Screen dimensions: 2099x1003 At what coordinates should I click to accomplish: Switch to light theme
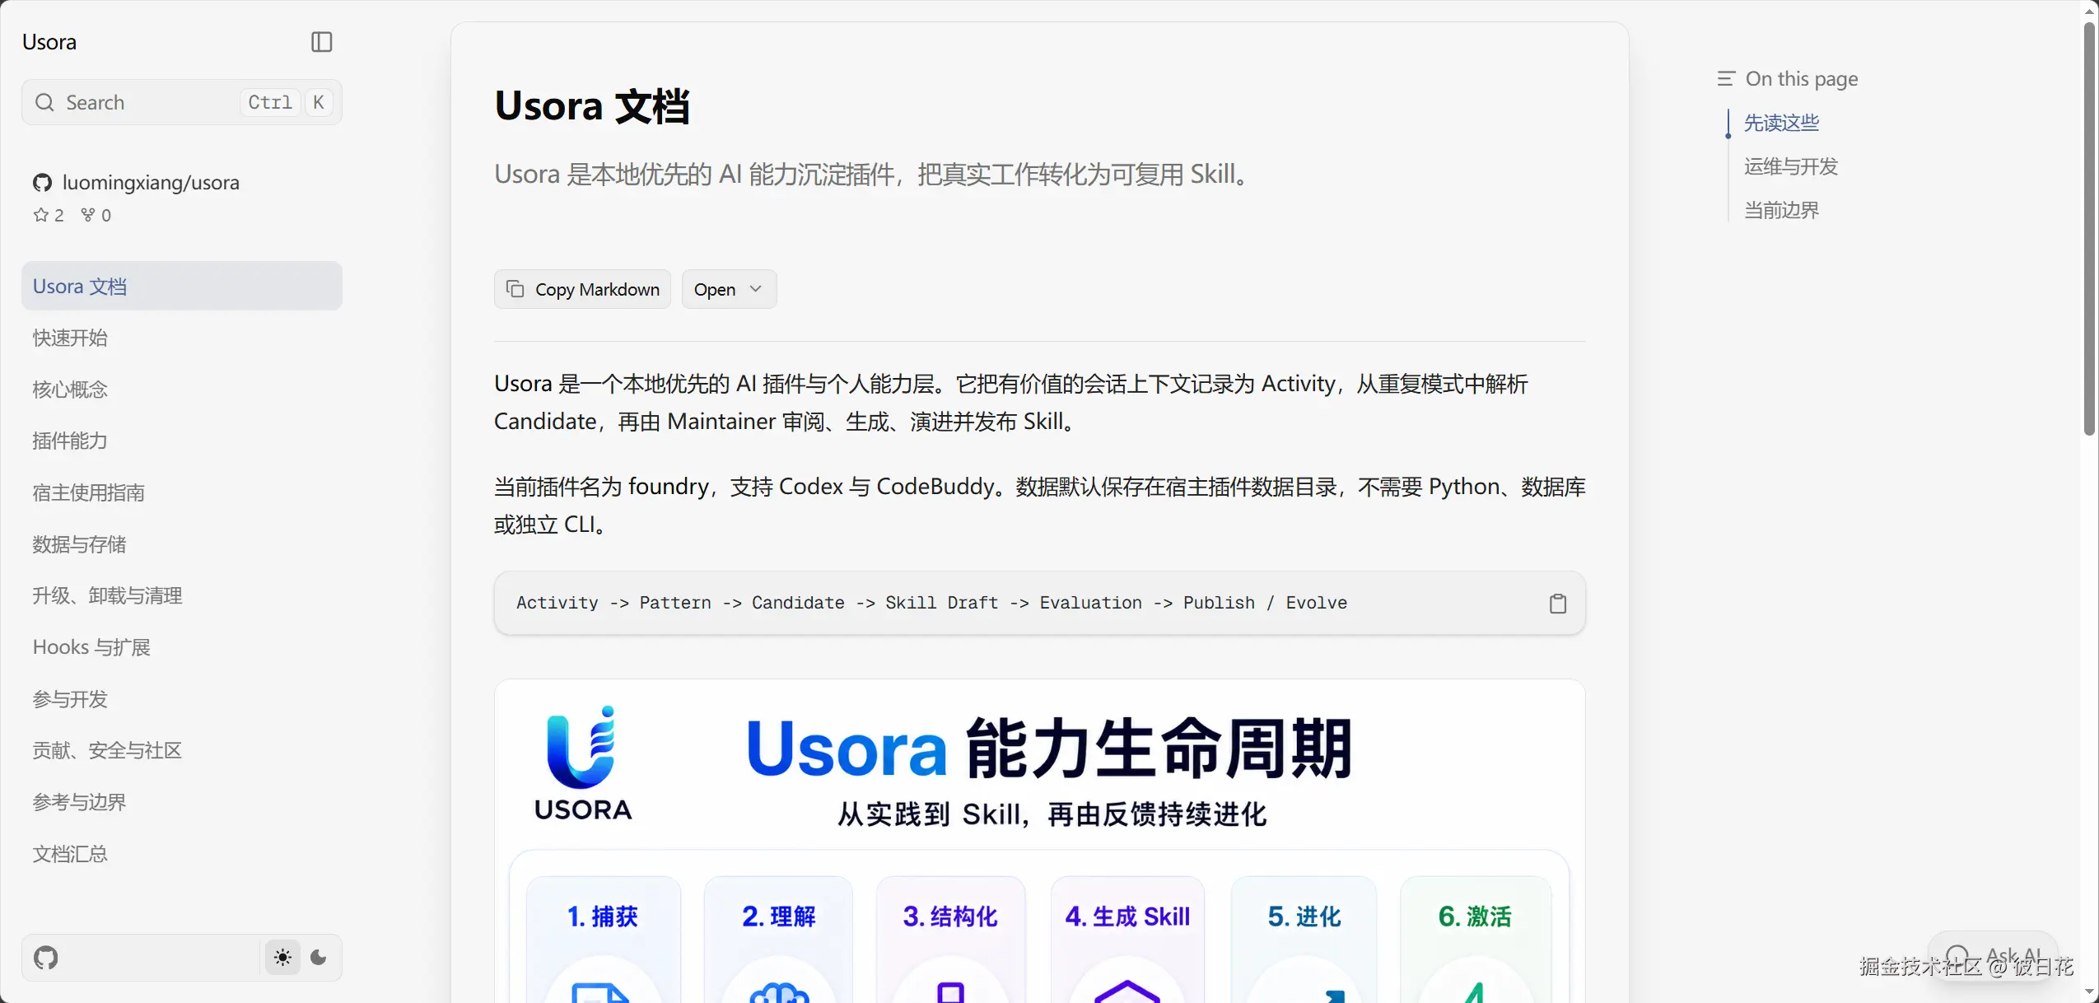(x=282, y=958)
